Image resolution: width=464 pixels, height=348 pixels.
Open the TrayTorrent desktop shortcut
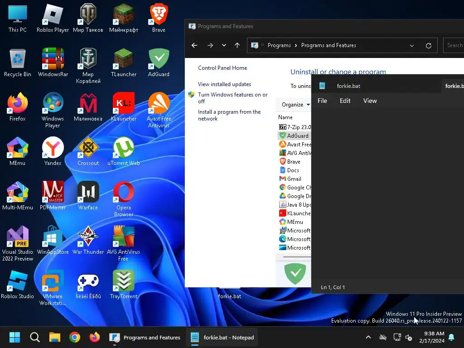(123, 285)
